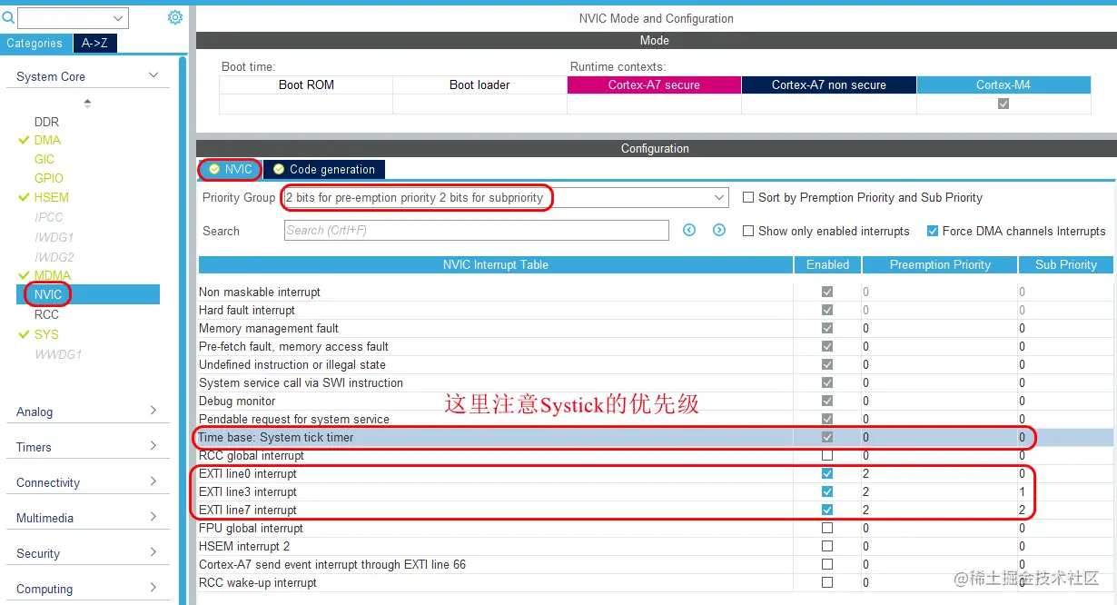Click the Cortex-A7 secure context header
Viewport: 1117px width, 605px height.
(x=654, y=84)
